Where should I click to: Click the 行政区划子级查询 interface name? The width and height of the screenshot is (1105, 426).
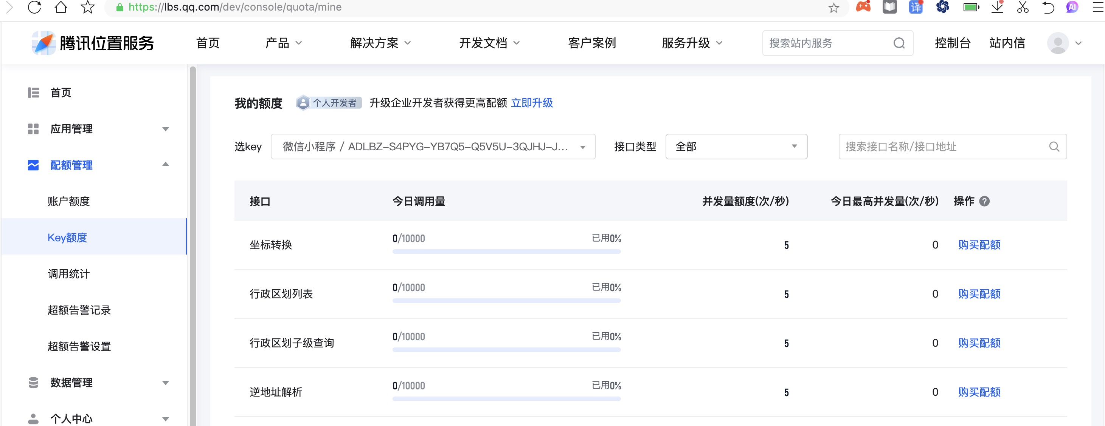[x=292, y=343]
